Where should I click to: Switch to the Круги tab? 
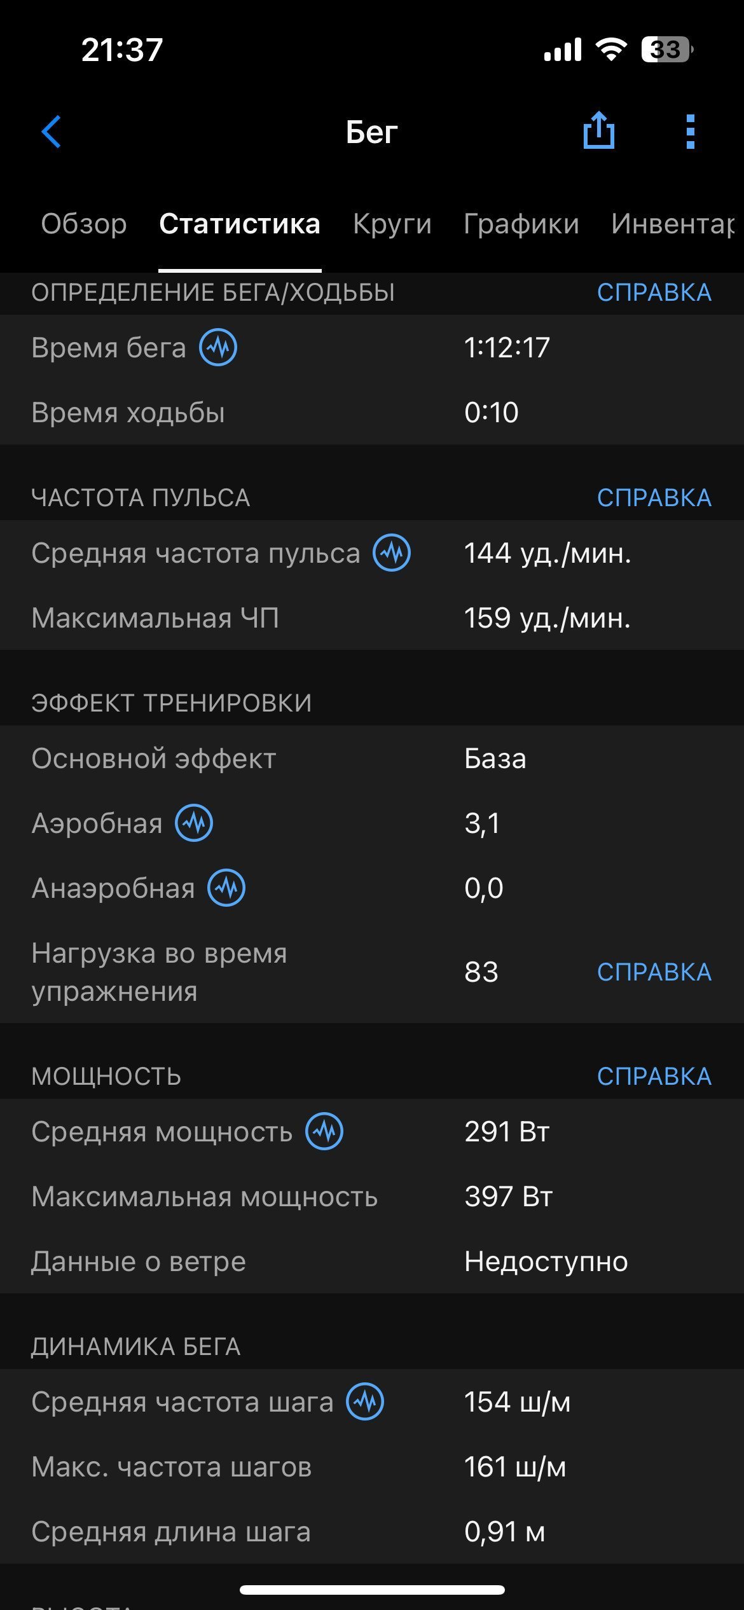pyautogui.click(x=392, y=224)
